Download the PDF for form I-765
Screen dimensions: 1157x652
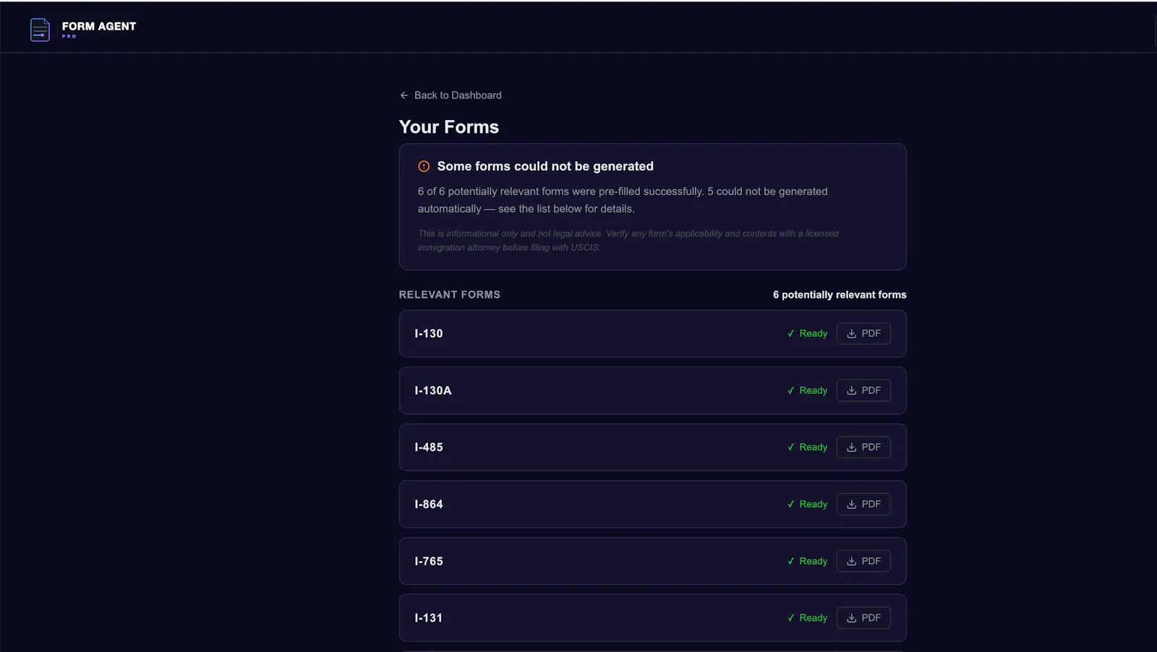point(863,561)
